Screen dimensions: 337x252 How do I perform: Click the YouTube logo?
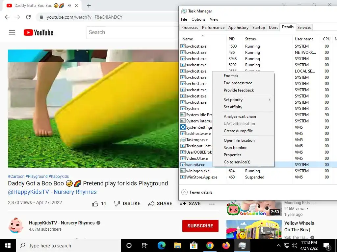(39, 32)
